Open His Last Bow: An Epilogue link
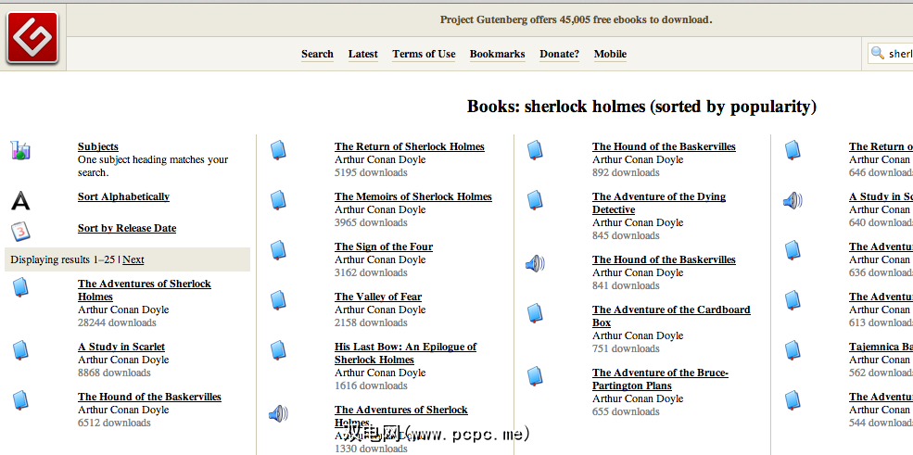Viewport: 913px width, 455px height. click(405, 353)
